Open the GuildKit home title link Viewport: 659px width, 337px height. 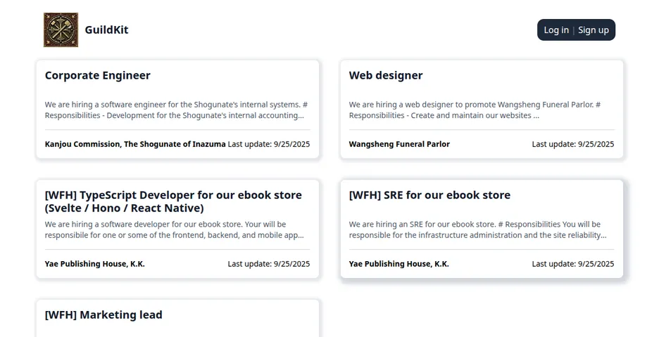click(106, 29)
